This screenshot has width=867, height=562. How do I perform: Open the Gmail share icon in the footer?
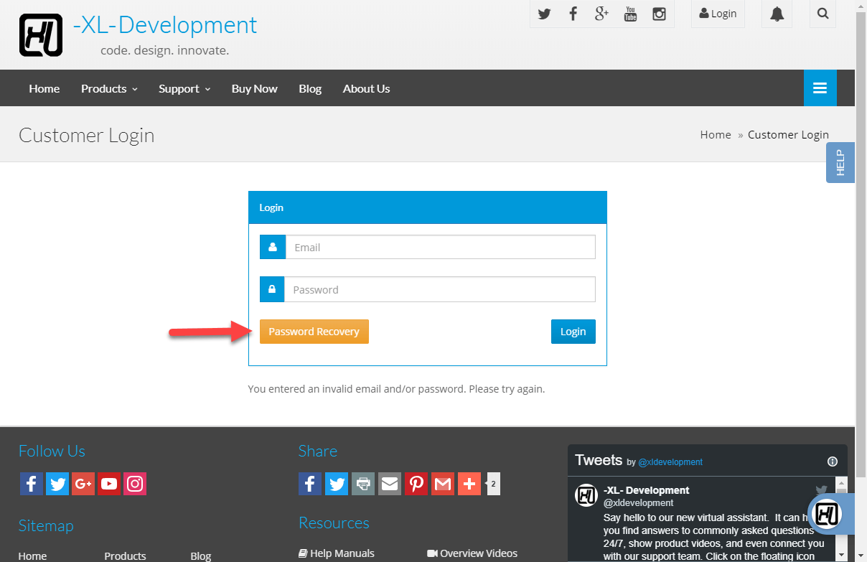click(443, 483)
